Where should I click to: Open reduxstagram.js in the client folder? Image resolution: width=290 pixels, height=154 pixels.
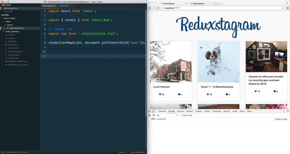tap(17, 28)
